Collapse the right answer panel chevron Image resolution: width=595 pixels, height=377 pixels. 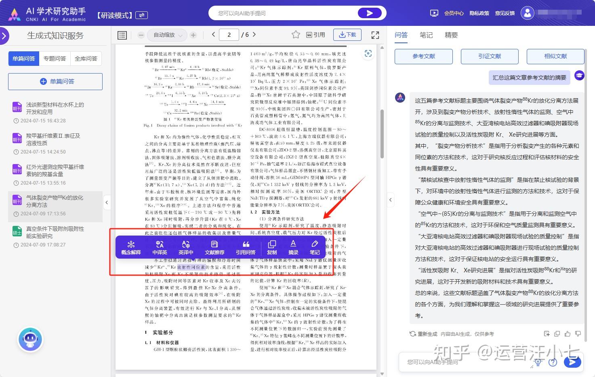390,200
